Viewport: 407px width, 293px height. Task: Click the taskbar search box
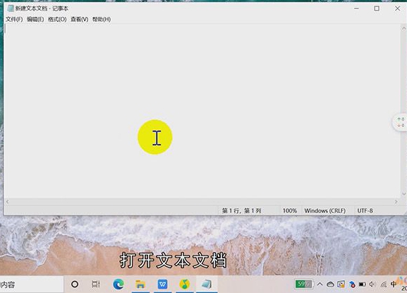coord(32,285)
